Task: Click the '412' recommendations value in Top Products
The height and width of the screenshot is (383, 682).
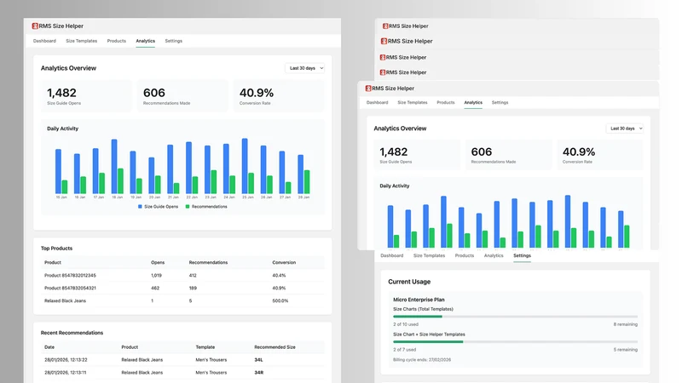Action: click(x=193, y=275)
